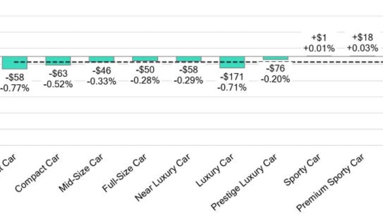Select the -$50 -0.28% data label

coord(145,75)
